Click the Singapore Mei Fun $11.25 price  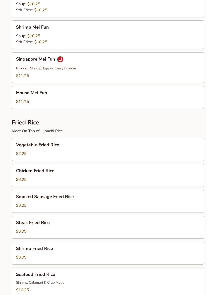coord(22,76)
